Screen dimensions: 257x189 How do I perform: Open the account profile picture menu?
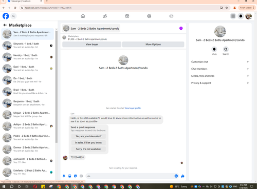pos(248,16)
